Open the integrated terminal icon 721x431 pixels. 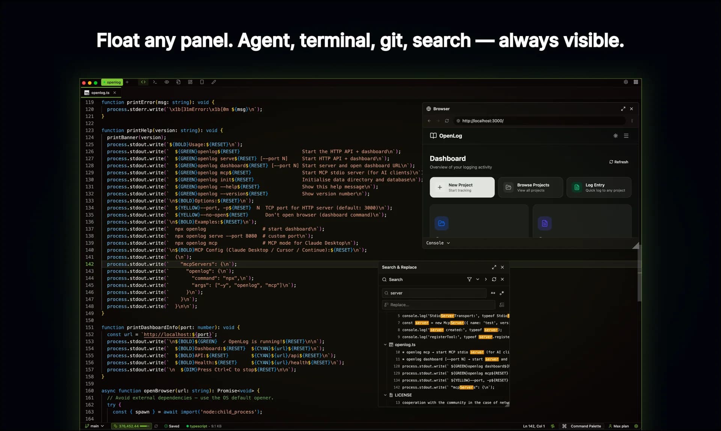155,82
